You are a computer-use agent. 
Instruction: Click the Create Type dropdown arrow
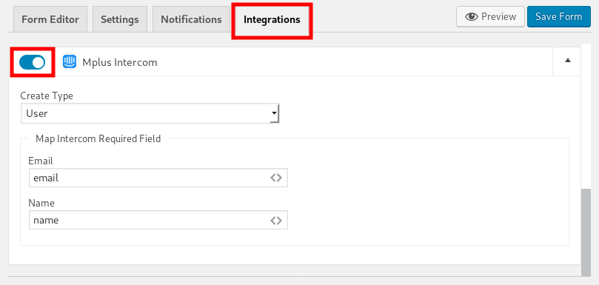(x=274, y=113)
